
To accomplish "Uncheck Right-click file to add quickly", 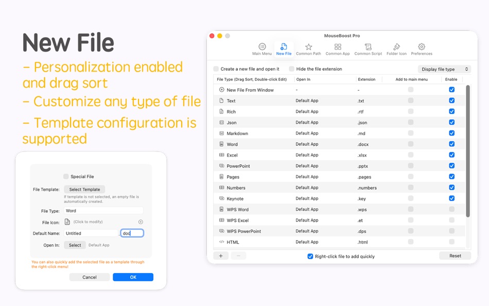I will click(310, 256).
